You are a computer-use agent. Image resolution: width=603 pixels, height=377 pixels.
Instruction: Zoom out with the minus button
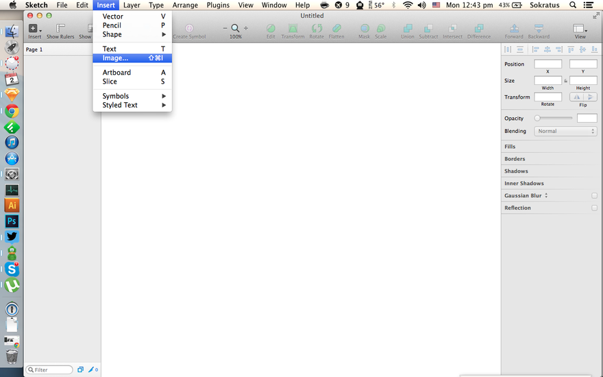click(225, 28)
